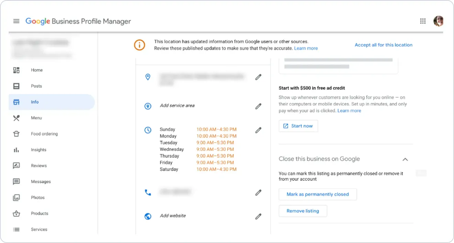
Task: Open the Google apps grid
Action: [x=423, y=21]
